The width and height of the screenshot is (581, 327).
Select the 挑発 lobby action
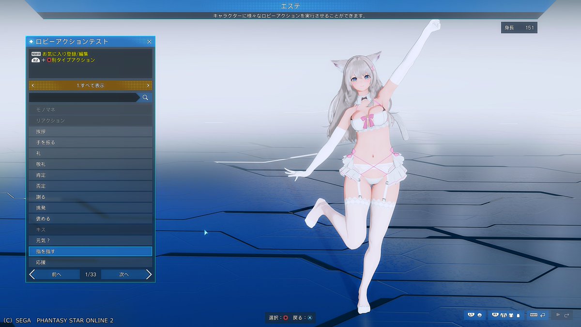point(91,208)
